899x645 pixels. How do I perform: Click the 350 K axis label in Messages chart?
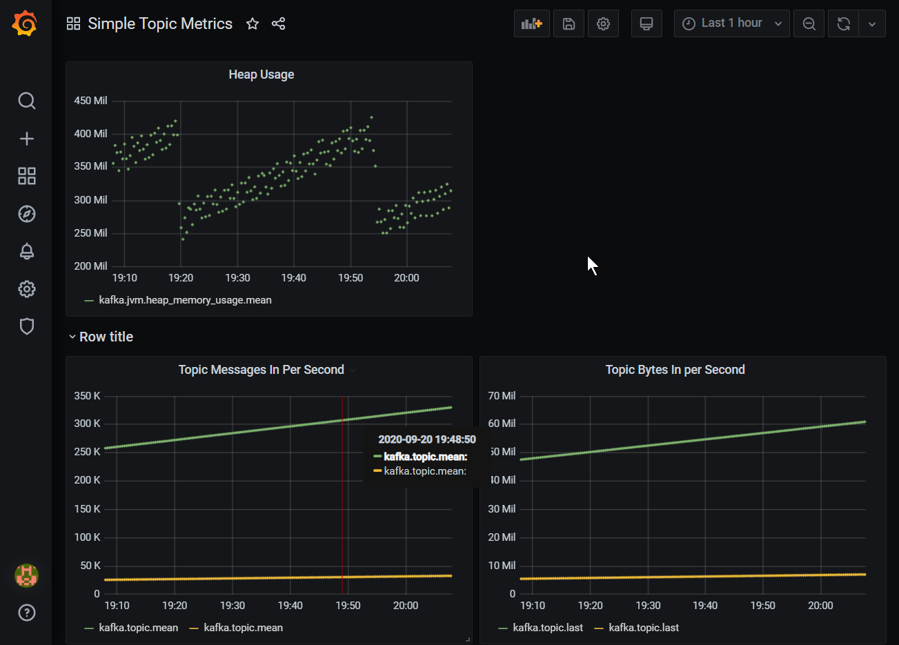(88, 396)
